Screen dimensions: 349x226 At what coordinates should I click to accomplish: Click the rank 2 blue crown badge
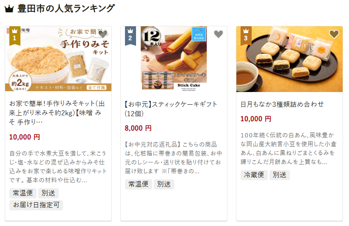coord(130,36)
